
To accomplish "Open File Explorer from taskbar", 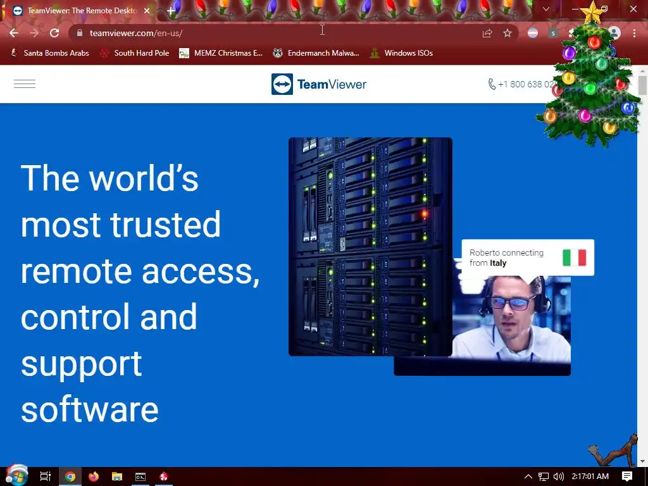I will coord(117,477).
